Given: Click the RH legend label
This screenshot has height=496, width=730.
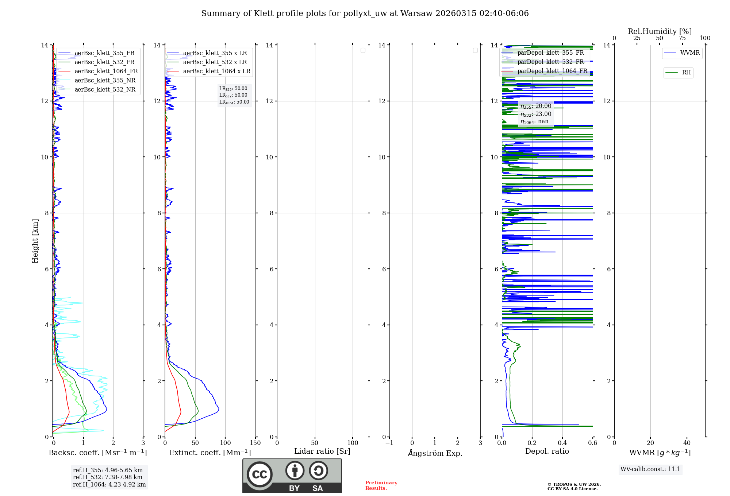Looking at the screenshot, I should pos(686,73).
